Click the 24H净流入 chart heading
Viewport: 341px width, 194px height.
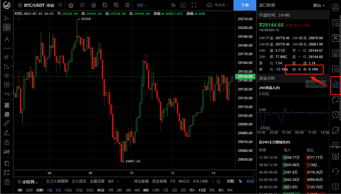(269, 88)
